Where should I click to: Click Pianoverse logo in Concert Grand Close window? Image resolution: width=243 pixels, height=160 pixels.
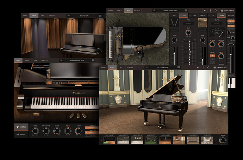point(227,11)
